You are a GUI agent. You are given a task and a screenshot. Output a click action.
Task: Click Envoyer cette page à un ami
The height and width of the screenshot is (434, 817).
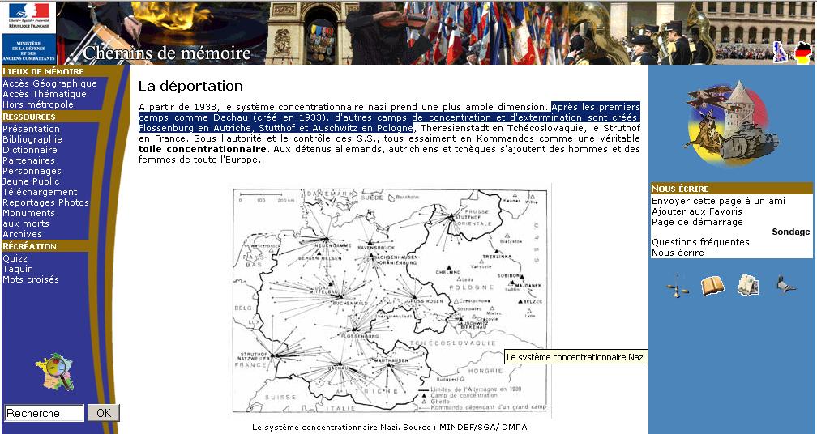click(x=718, y=201)
